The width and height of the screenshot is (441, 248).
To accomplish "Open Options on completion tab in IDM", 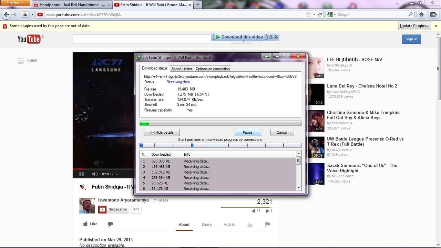I will tap(213, 69).
